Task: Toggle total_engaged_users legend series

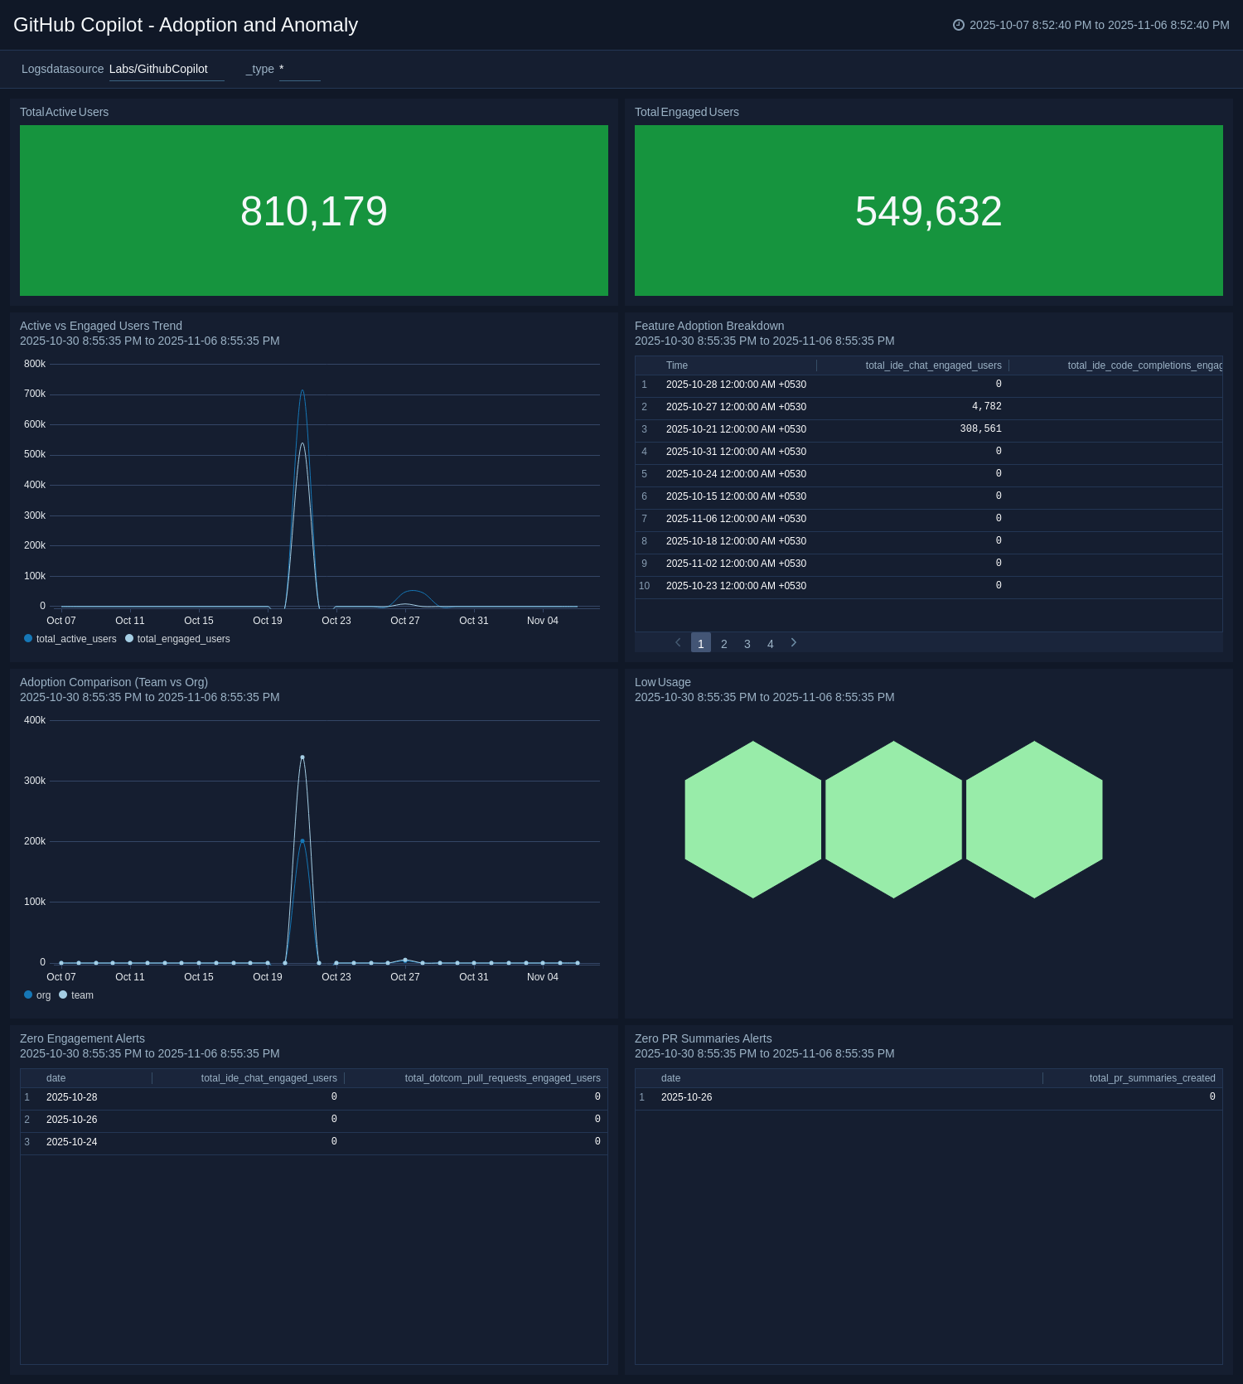Action: [x=177, y=639]
